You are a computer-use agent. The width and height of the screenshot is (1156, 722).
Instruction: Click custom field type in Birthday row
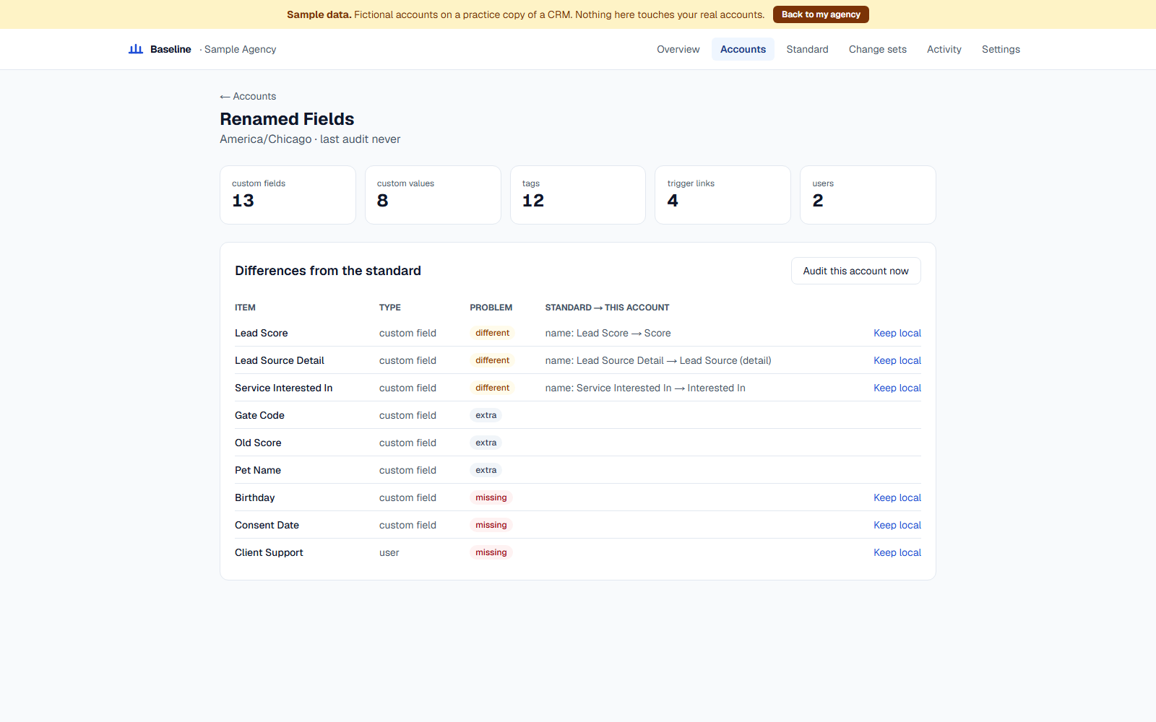click(x=407, y=497)
